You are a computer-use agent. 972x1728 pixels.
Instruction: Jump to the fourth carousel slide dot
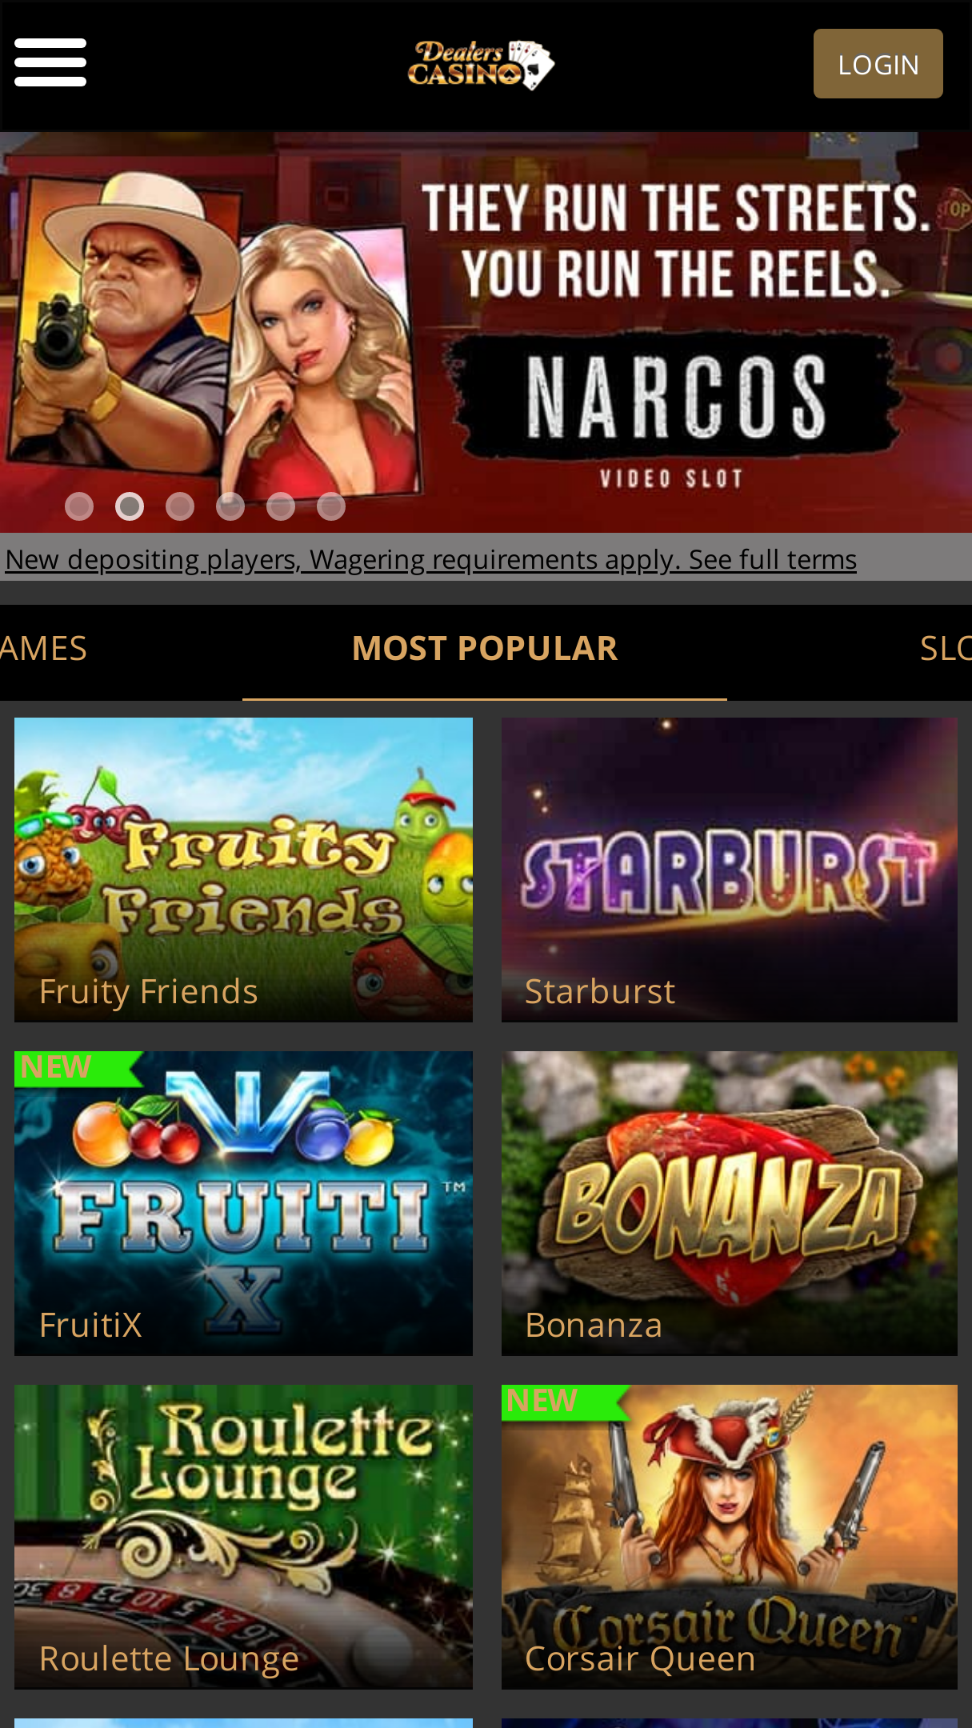click(230, 506)
